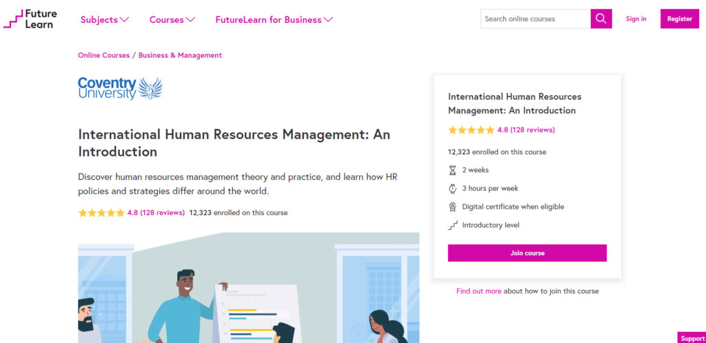This screenshot has width=706, height=343.
Task: Open Business & Management breadcrumb
Action: (180, 55)
